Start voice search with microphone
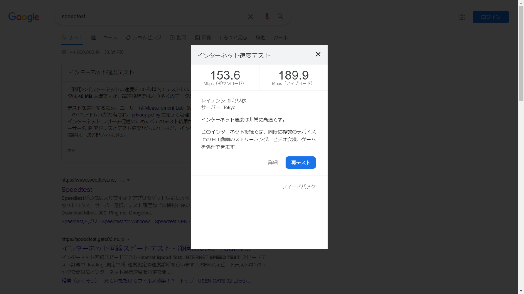 coord(267,17)
